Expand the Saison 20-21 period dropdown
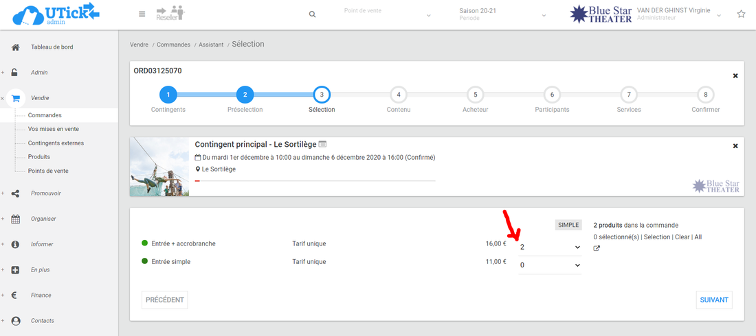Image resolution: width=756 pixels, height=336 pixels. 502,14
